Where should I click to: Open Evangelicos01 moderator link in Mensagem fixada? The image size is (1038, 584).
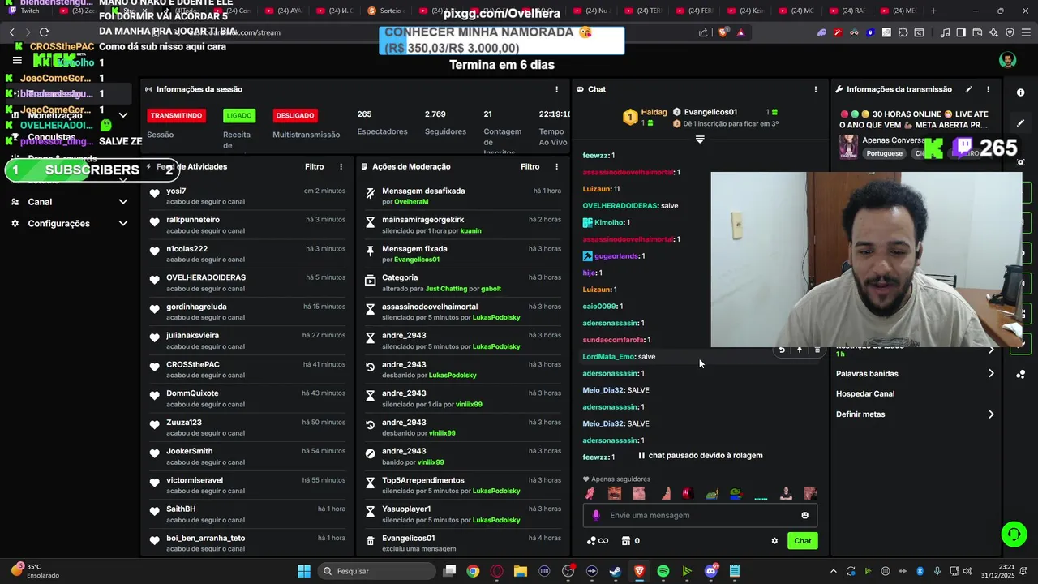pos(417,260)
